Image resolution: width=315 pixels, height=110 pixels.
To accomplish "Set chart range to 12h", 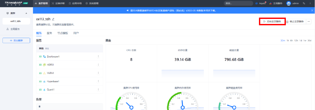I will coord(296,41).
